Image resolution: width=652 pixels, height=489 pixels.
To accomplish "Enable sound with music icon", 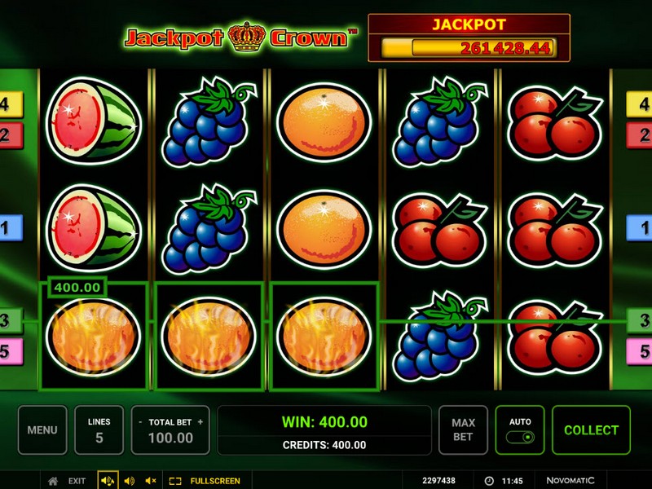I will click(x=108, y=481).
